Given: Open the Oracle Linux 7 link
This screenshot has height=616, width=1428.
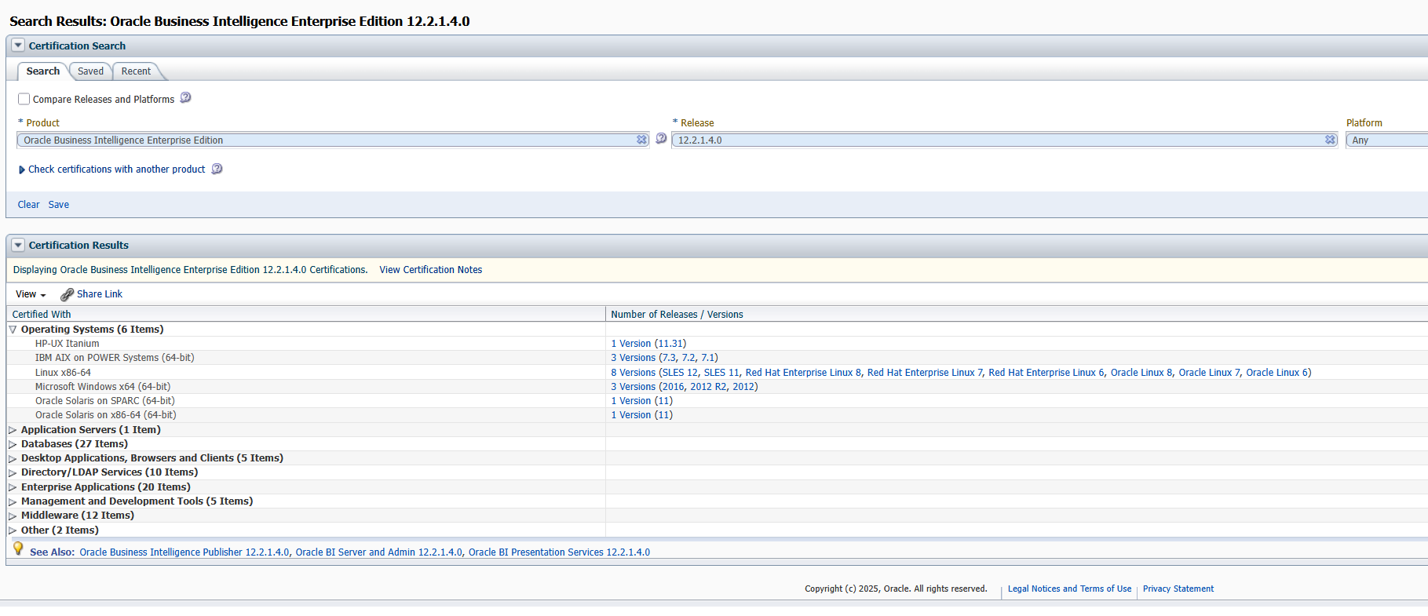Looking at the screenshot, I should [1209, 373].
